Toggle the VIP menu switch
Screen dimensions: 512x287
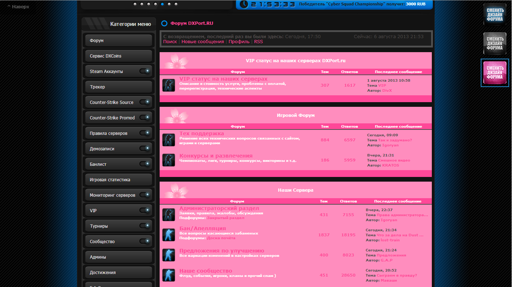point(145,210)
